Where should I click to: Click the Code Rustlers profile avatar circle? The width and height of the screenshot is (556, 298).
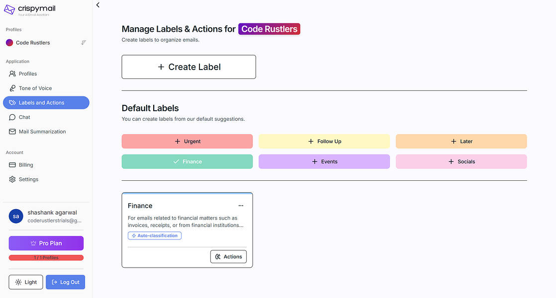click(x=9, y=43)
